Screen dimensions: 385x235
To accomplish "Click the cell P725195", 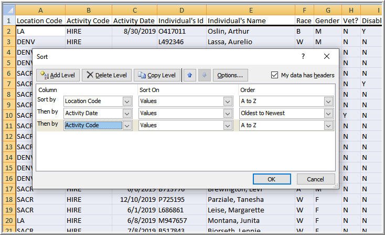I will [x=181, y=199].
